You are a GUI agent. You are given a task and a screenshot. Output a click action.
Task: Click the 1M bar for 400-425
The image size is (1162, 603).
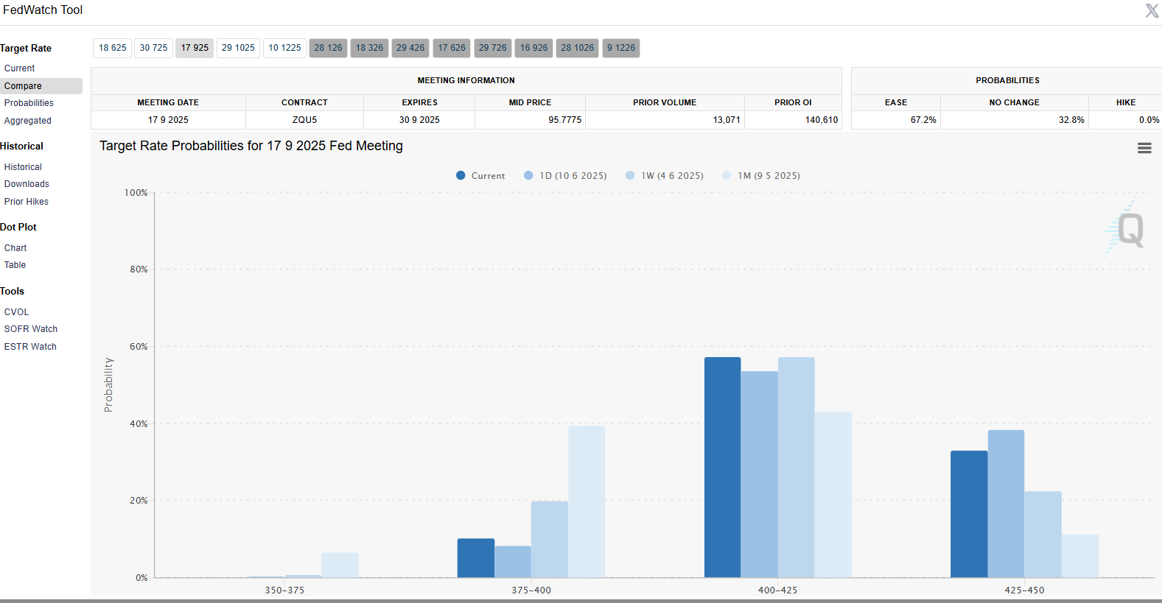tap(833, 495)
